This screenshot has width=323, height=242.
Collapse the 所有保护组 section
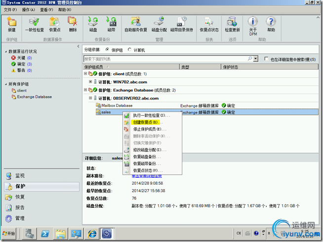6,84
